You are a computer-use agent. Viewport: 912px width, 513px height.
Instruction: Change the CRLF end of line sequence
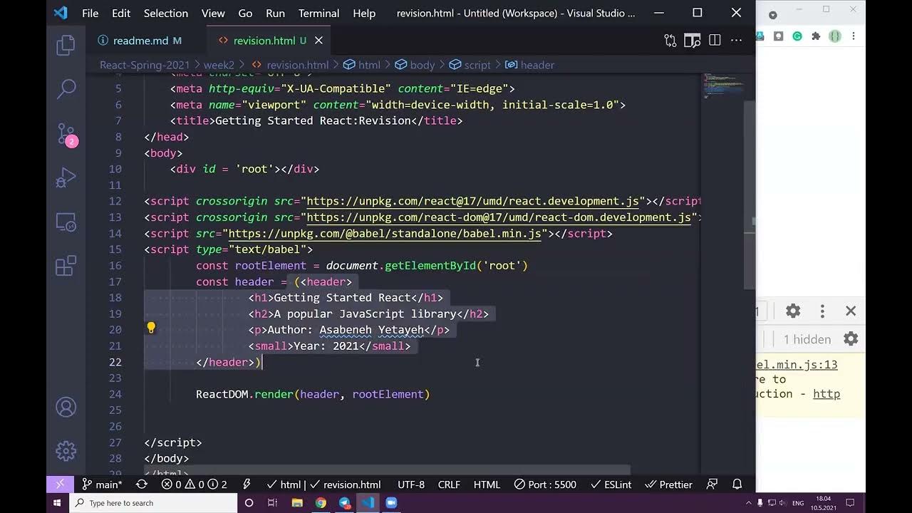[x=449, y=484]
